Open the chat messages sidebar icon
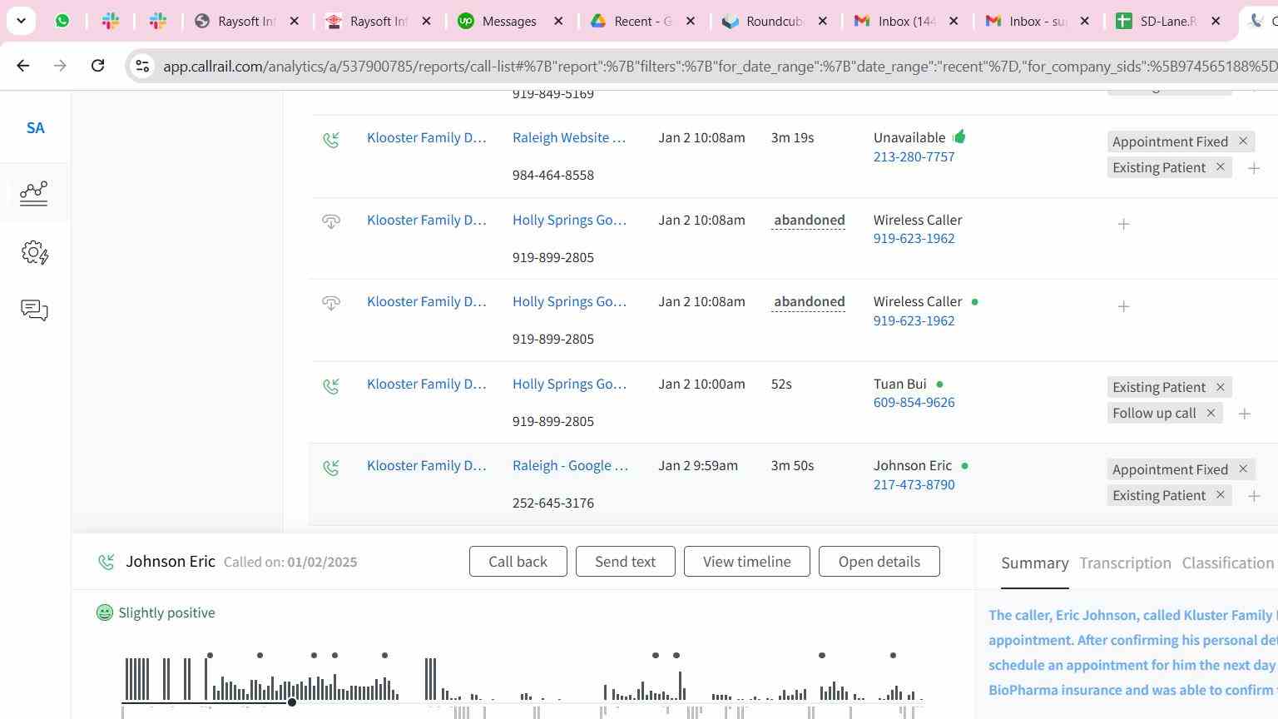Image resolution: width=1278 pixels, height=719 pixels. click(34, 310)
